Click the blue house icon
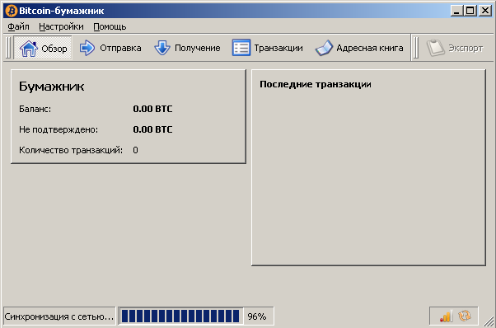This screenshot has height=328, width=496. (29, 49)
